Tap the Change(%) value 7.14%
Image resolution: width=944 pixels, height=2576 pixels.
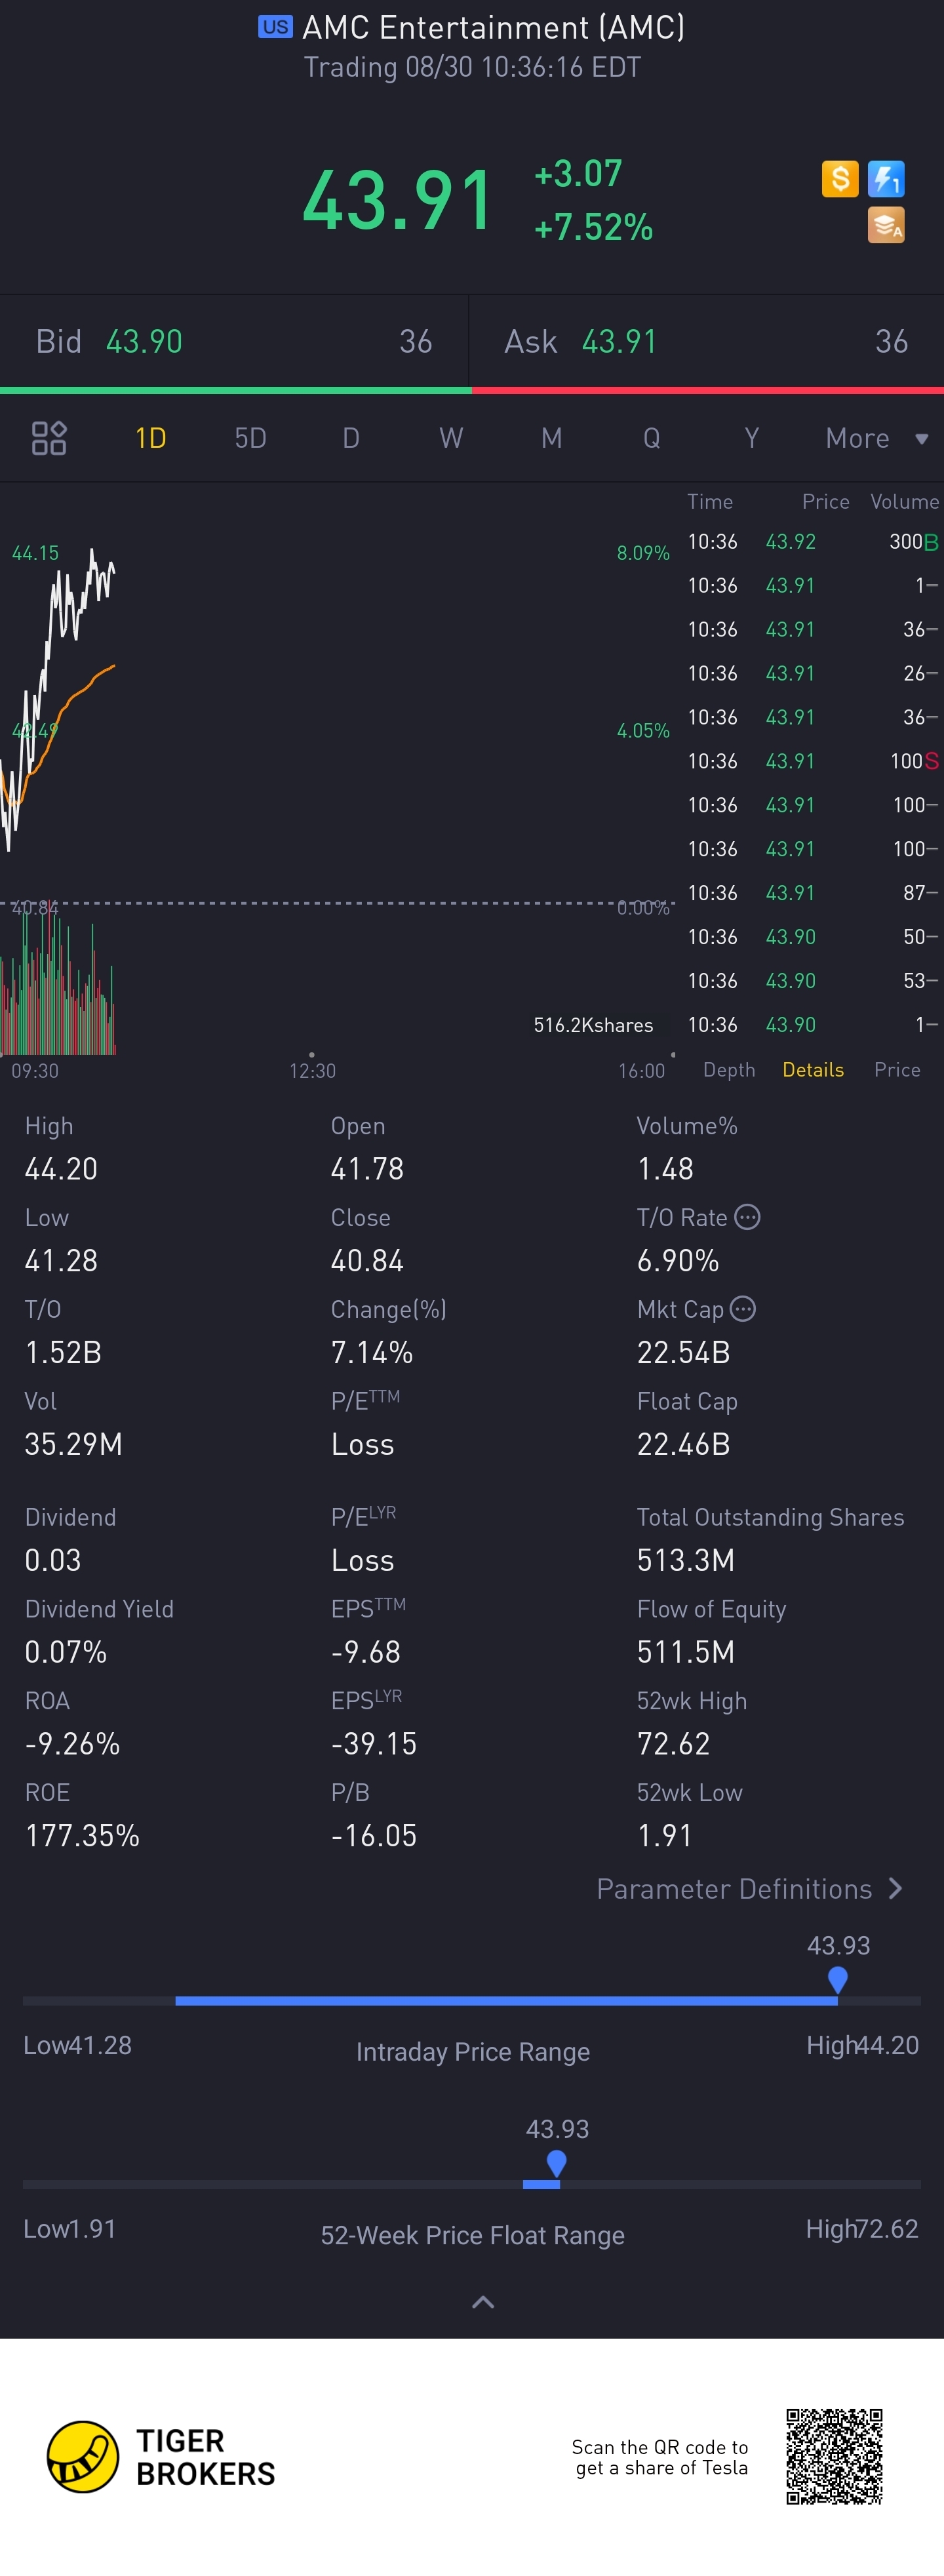372,1353
